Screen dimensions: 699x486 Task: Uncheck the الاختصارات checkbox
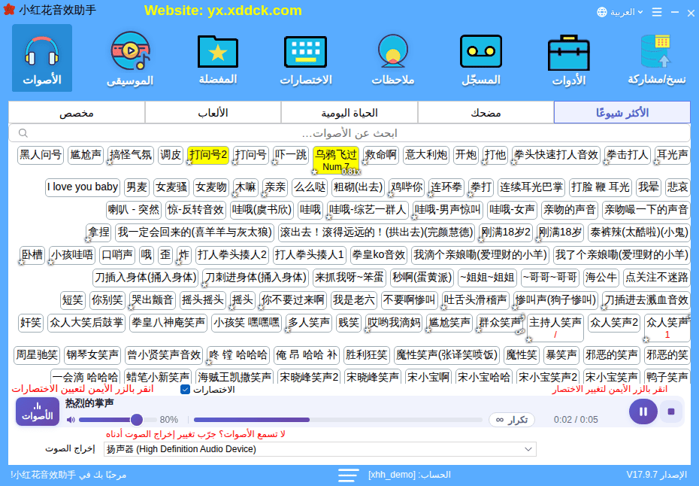[x=185, y=390]
